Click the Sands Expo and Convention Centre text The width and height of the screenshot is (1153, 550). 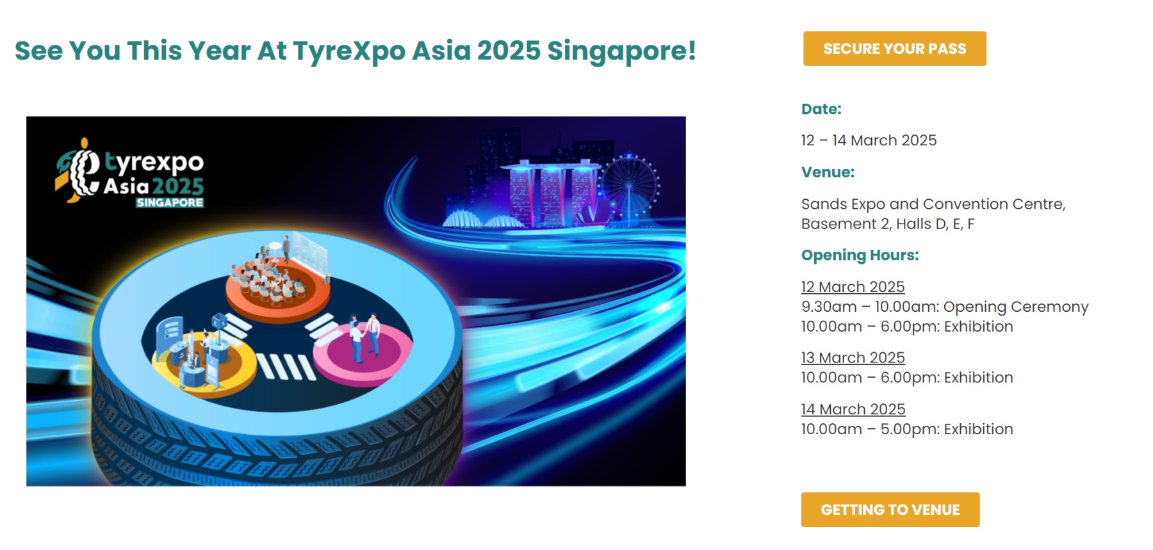(x=933, y=204)
